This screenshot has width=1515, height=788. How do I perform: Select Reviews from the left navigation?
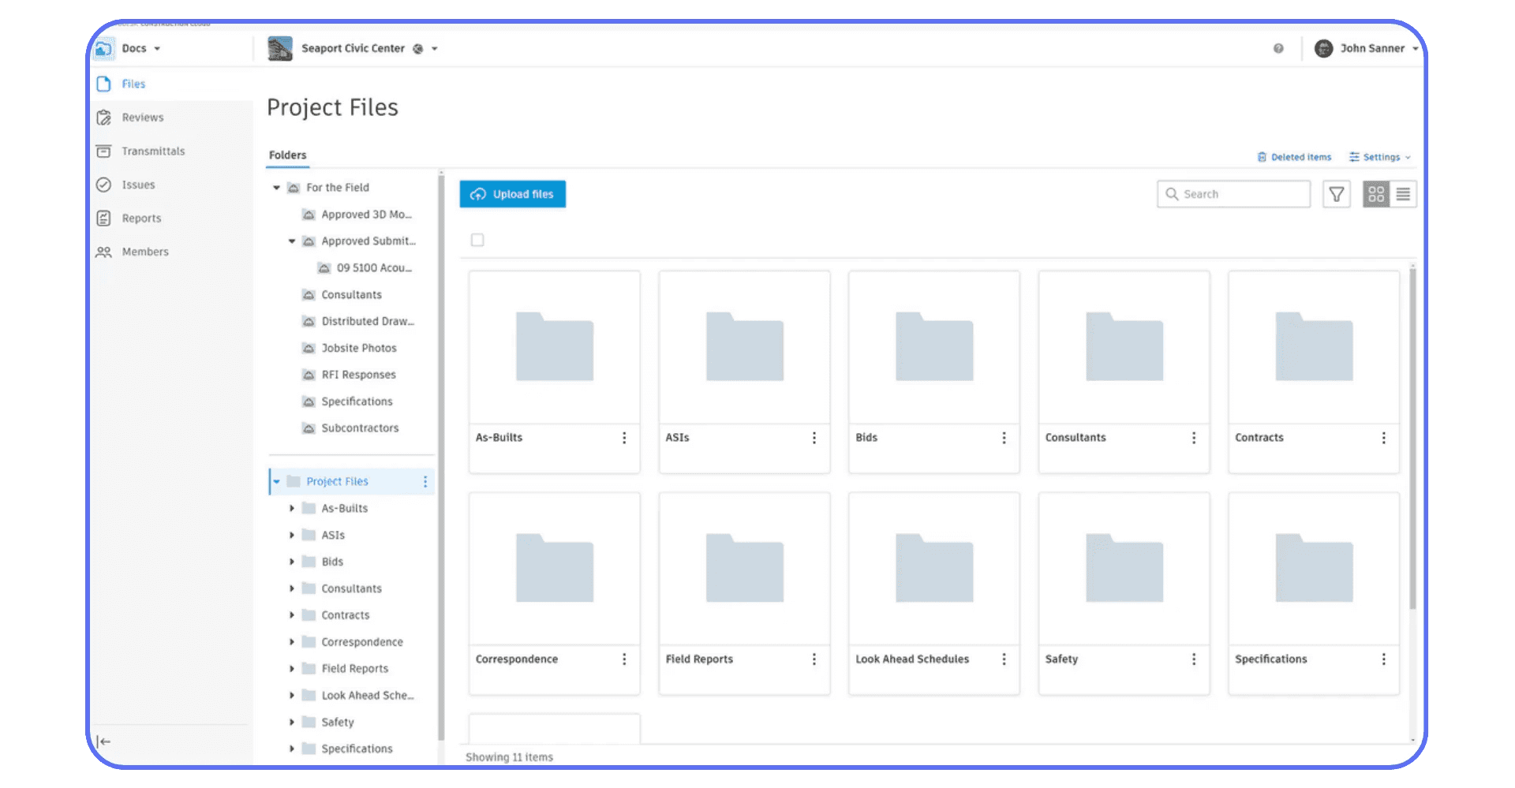click(x=142, y=117)
